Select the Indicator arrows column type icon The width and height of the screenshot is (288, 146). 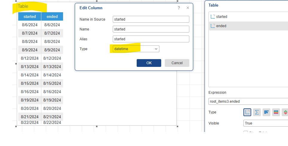point(285,112)
